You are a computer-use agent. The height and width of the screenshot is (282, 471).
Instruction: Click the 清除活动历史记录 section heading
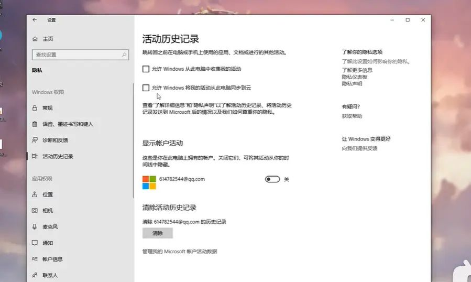(x=169, y=208)
